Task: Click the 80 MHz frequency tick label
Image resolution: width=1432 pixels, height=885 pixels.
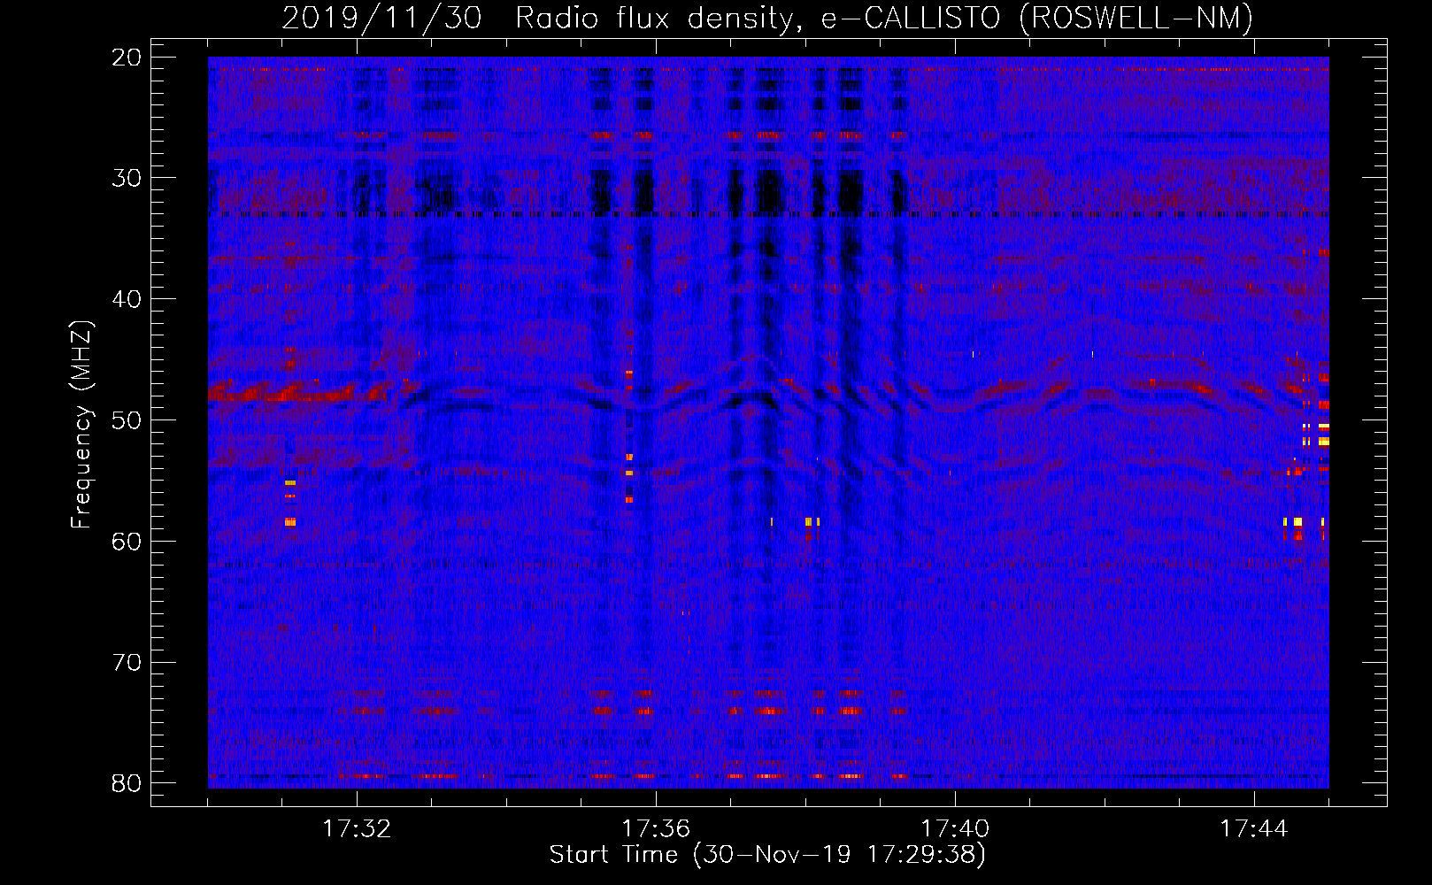Action: tap(127, 783)
